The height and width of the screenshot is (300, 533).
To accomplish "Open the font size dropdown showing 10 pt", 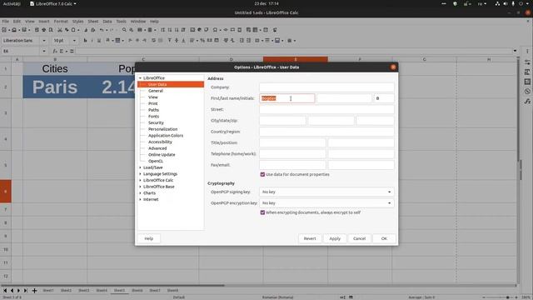I will click(x=74, y=41).
